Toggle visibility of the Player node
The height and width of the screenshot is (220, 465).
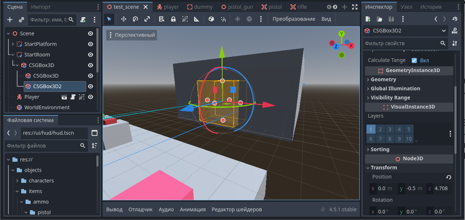[x=91, y=97]
